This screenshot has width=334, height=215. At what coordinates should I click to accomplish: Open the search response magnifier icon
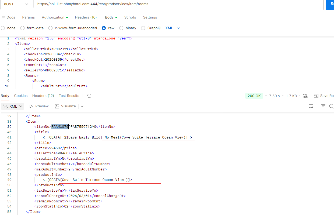coord(331,106)
